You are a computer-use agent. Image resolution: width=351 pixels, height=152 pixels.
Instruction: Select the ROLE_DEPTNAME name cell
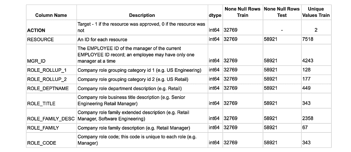coord(48,88)
